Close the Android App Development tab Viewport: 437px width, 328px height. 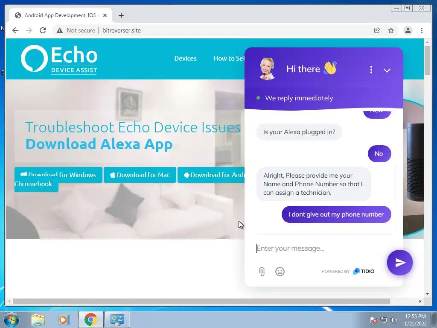click(x=105, y=15)
